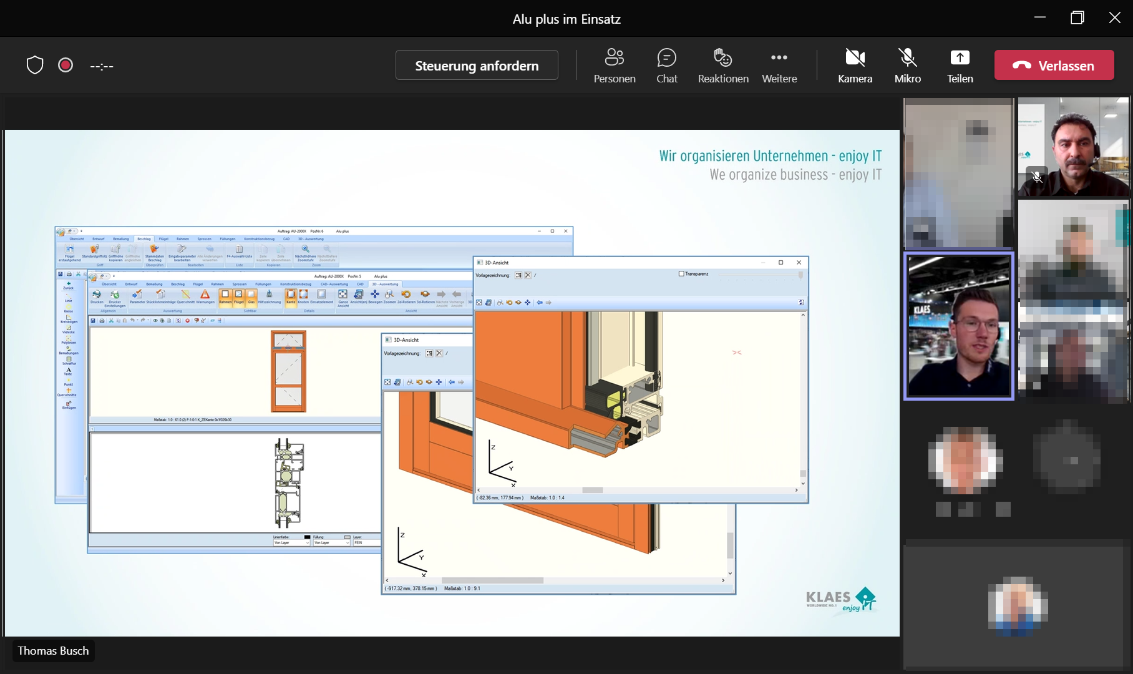Viewport: 1133px width, 674px height.
Task: Click Eingabeparameter bearbeiten icon
Action: (x=182, y=253)
